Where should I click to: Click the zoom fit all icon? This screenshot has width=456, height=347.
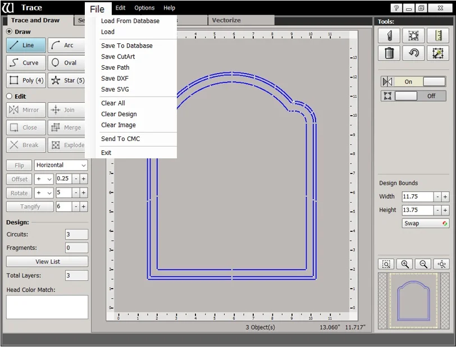point(441,264)
